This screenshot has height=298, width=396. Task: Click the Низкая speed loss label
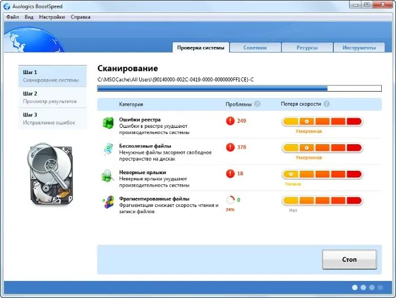pos(293,184)
